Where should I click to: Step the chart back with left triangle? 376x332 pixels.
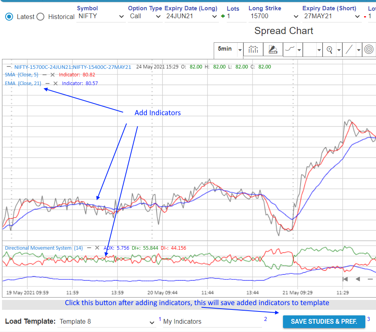coord(358,279)
